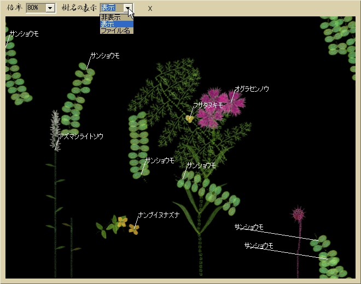361x284 pixels.
Task: Pick ファイル名 in the open dropdown list
Action: tap(115, 31)
